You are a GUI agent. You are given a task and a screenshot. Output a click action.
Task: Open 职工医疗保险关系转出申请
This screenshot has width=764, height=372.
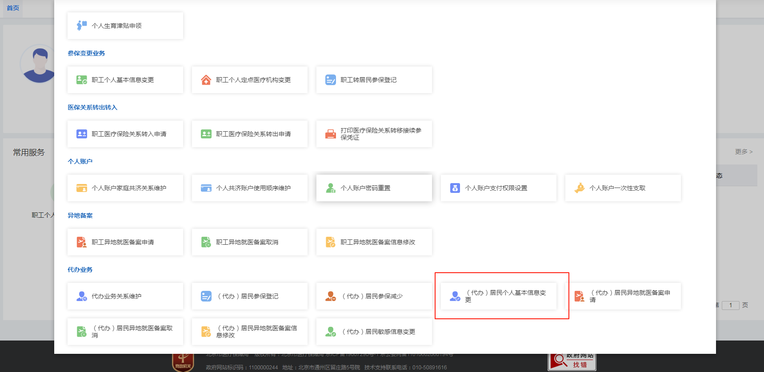pyautogui.click(x=250, y=134)
